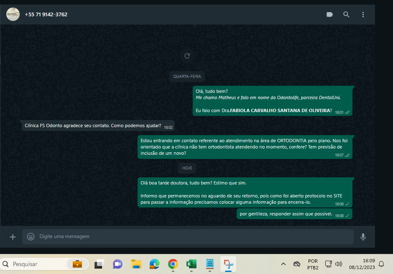Click the single check mark on the last 16:08 message
393x274 pixels.
click(x=347, y=215)
